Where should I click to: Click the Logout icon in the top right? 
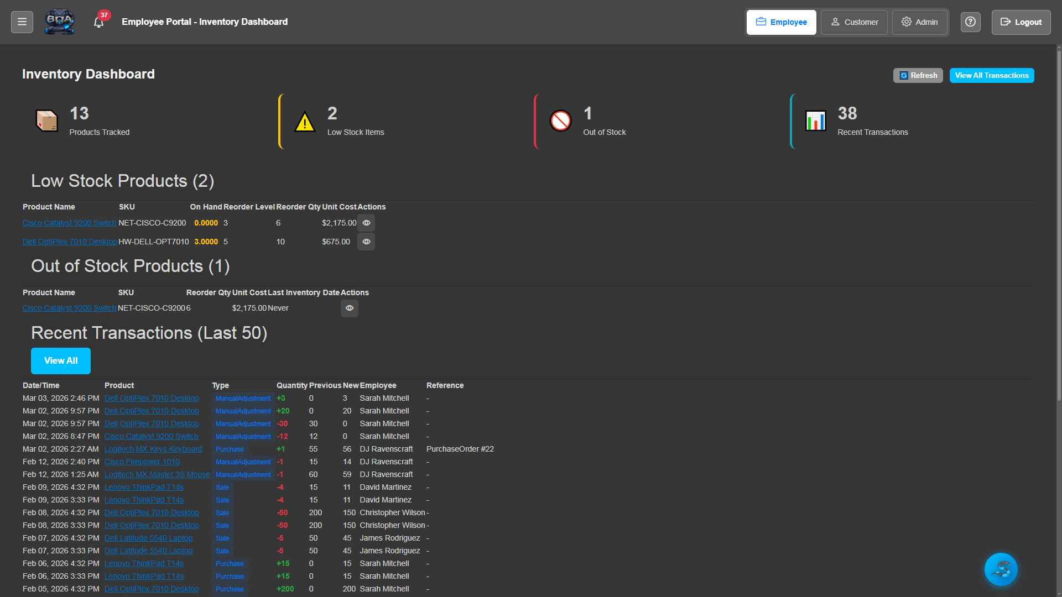(x=1021, y=22)
